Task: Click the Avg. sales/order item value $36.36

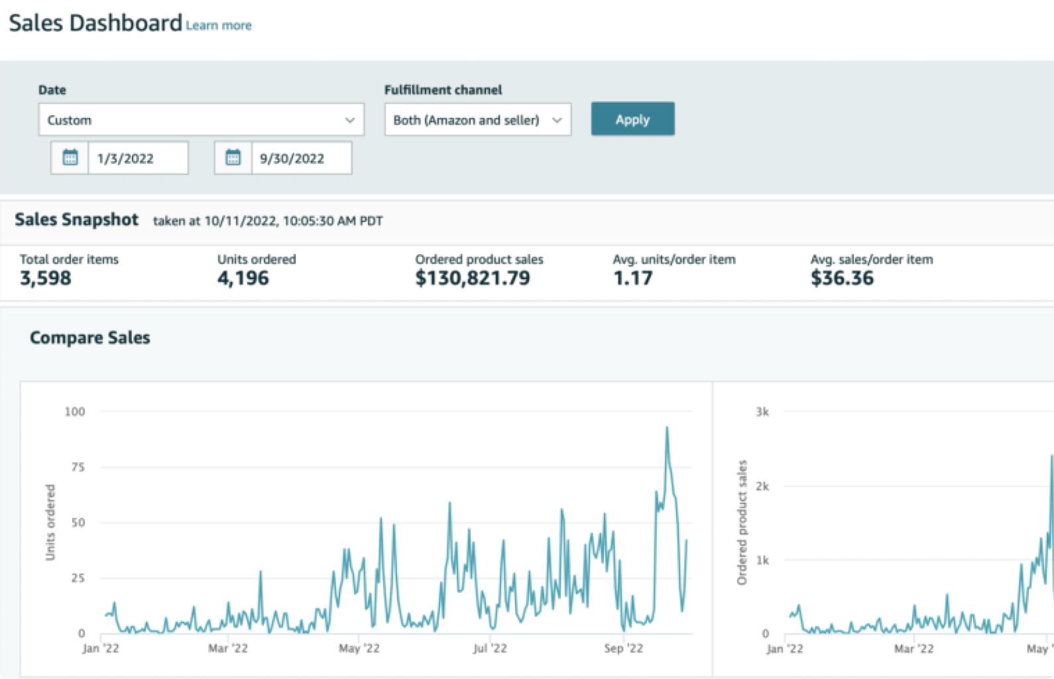Action: pyautogui.click(x=841, y=278)
